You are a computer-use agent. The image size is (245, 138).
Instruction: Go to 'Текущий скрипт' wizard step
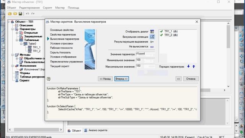click(x=60, y=66)
